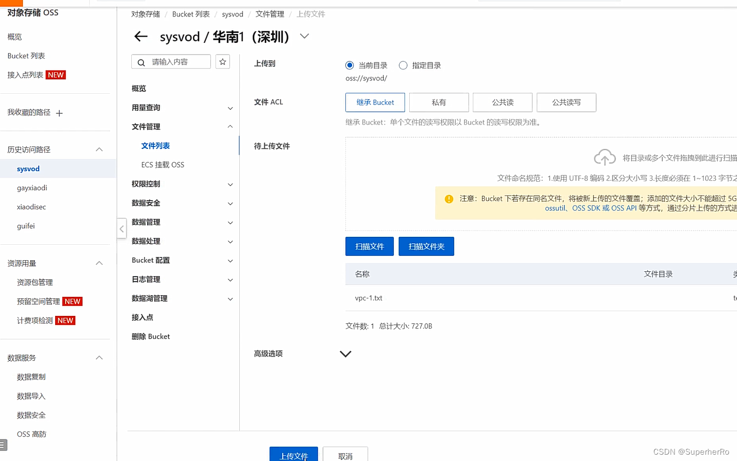
Task: Open 概览 in the bucket menu
Action: coord(139,88)
